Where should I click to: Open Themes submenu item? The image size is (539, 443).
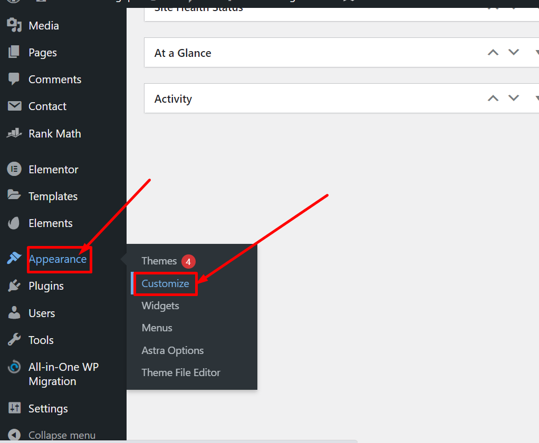(x=159, y=261)
